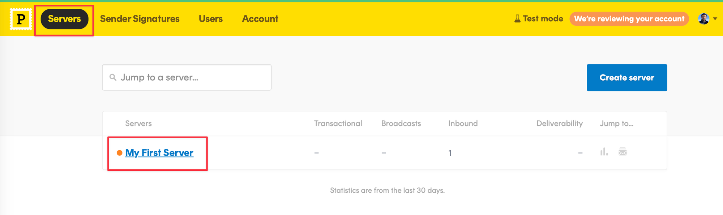Switch to the Servers tab

(64, 19)
